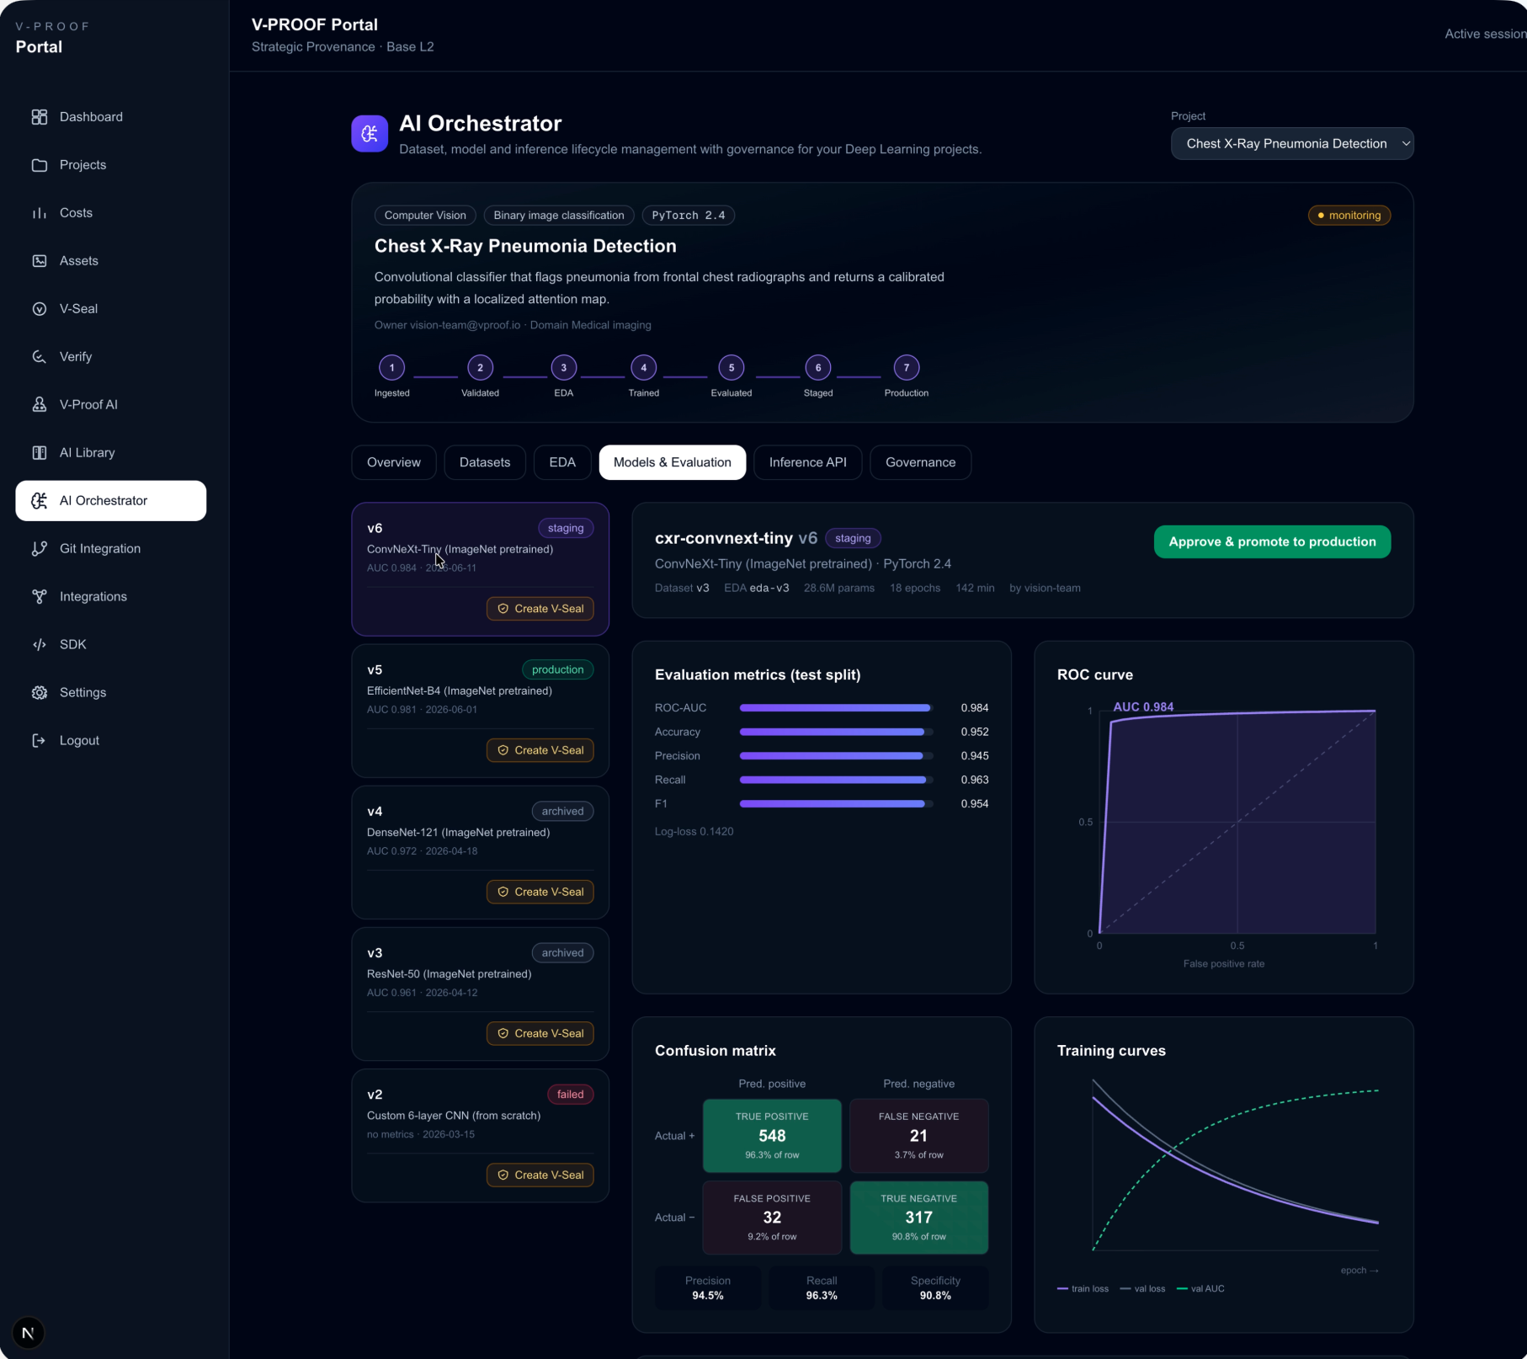Click the Binary image classification tag
This screenshot has height=1359, width=1527.
coord(559,216)
